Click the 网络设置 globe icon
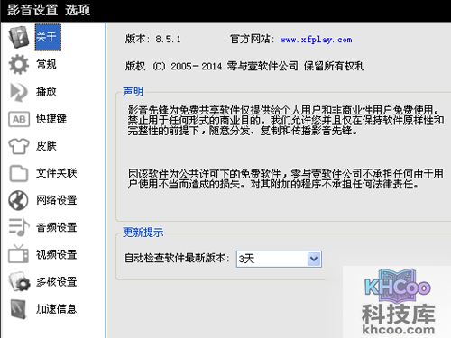The height and width of the screenshot is (338, 451). pos(18,200)
